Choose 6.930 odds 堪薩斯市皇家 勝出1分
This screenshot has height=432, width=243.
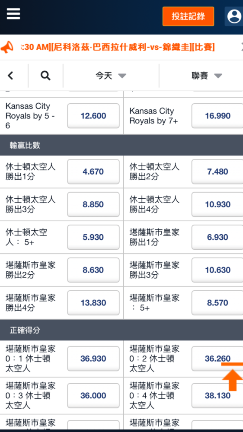[x=217, y=237]
